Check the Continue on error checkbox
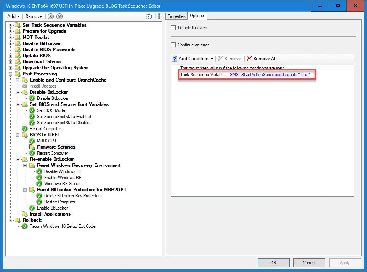Screen dimensions: 367x272 click(173, 45)
